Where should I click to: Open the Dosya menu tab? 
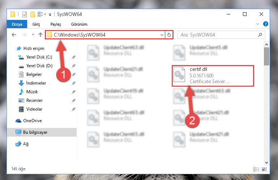tap(17, 24)
